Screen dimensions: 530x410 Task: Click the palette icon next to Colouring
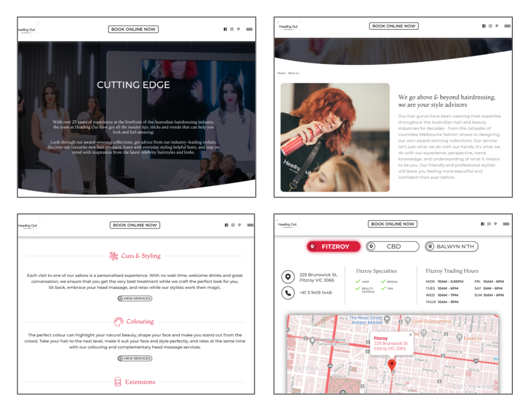pos(118,322)
